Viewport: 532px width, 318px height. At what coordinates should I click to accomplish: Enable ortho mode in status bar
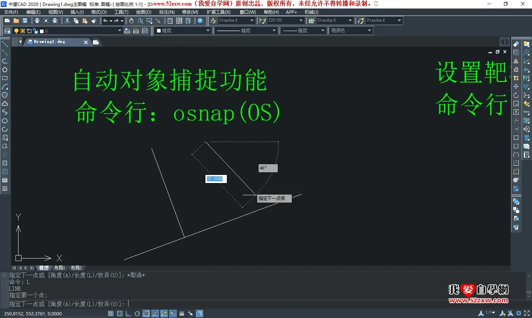pyautogui.click(x=128, y=313)
